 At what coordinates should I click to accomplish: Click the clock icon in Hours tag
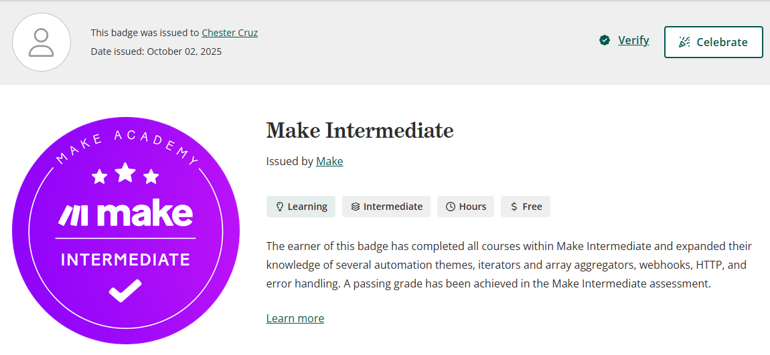pyautogui.click(x=451, y=207)
